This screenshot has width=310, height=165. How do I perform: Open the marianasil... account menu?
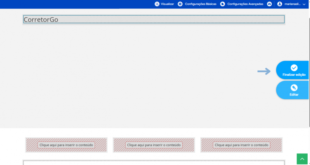tap(293, 4)
